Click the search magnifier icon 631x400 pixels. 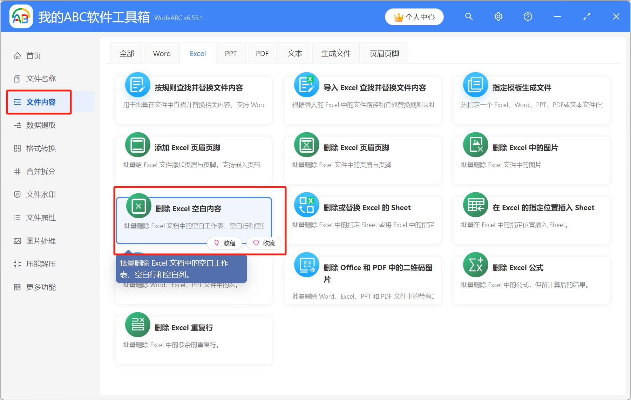click(469, 16)
